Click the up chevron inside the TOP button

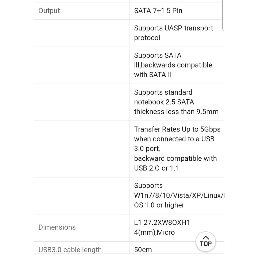[x=205, y=237]
